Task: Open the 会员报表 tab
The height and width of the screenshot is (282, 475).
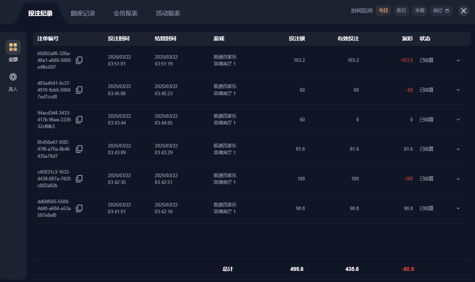Action: (x=125, y=13)
